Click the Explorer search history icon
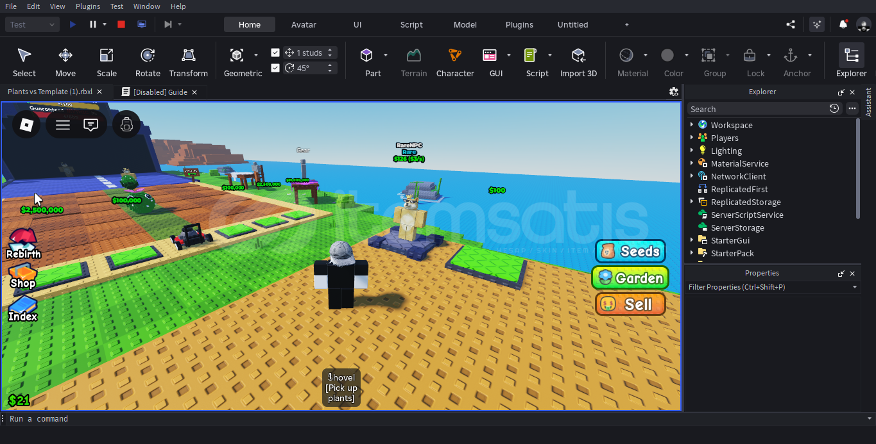The image size is (876, 444). (x=834, y=108)
